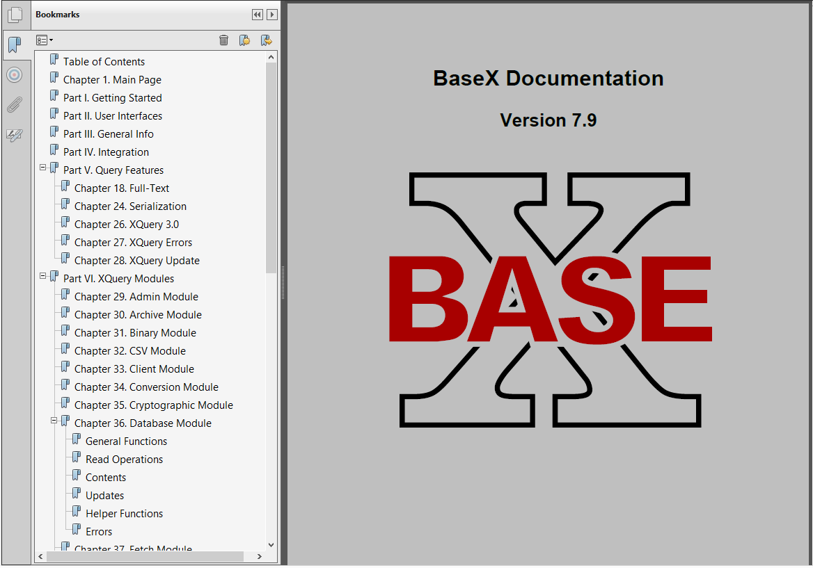Delete selected bookmark with trash icon
813x568 pixels.
[223, 40]
